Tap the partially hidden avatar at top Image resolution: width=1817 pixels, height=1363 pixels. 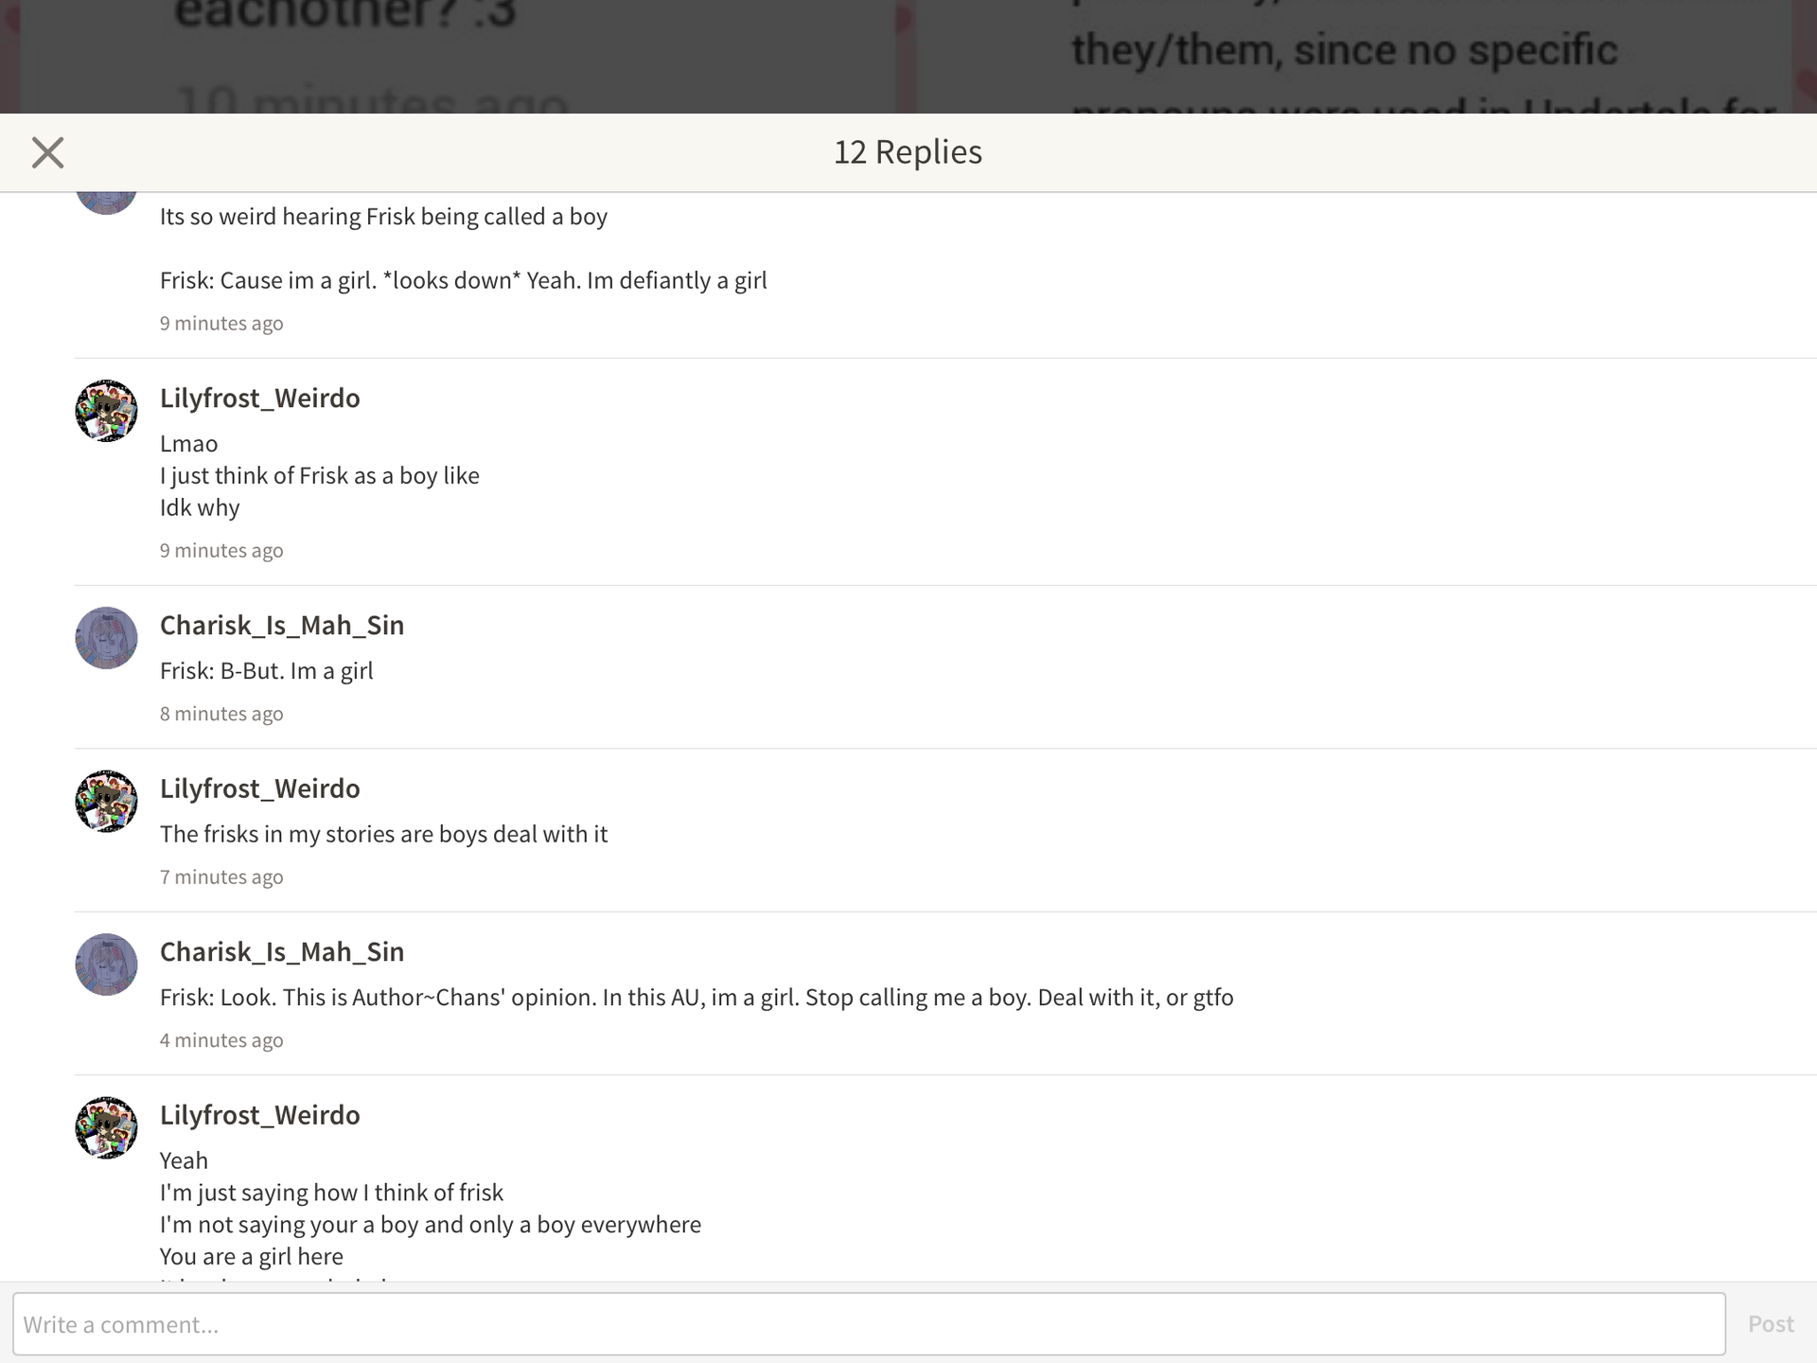pos(106,204)
